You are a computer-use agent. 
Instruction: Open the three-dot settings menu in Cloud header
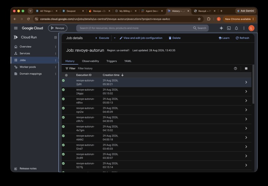click(244, 28)
